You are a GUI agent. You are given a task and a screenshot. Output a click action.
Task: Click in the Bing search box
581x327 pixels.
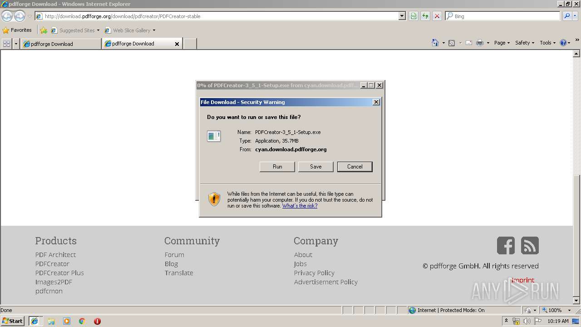(502, 16)
